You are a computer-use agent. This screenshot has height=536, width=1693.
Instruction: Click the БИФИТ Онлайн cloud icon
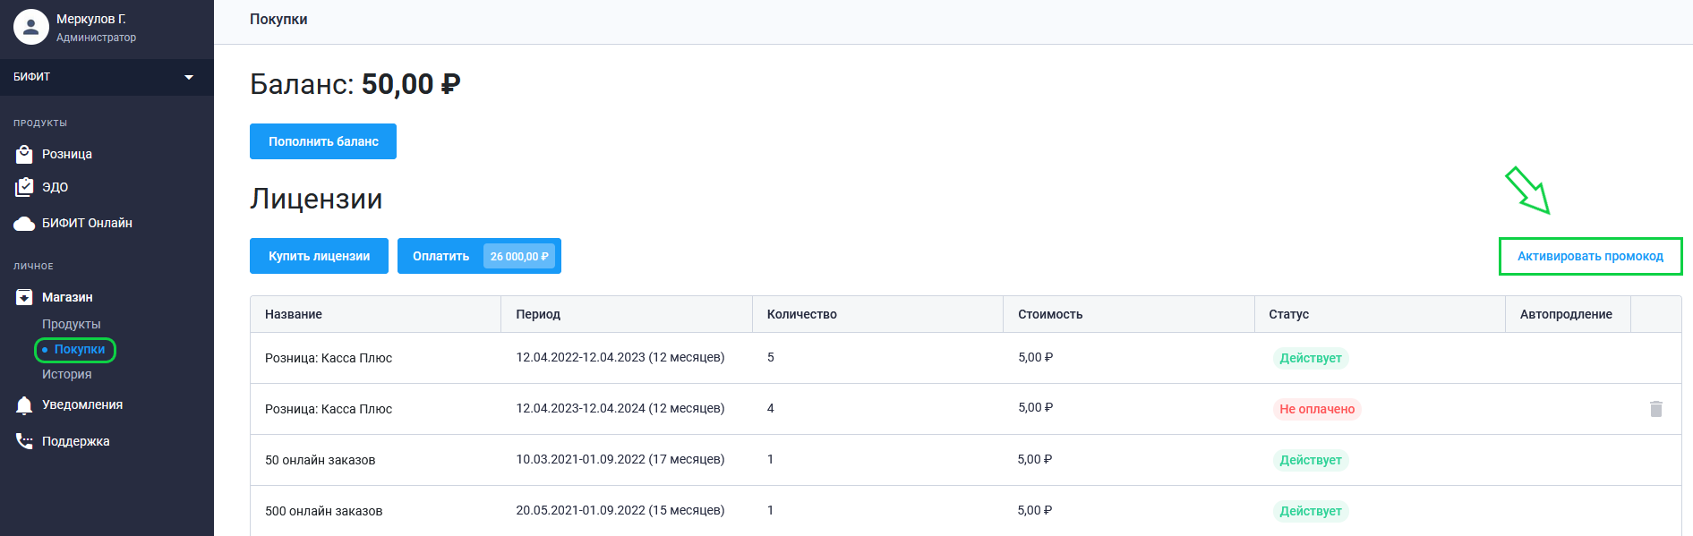pos(24,224)
